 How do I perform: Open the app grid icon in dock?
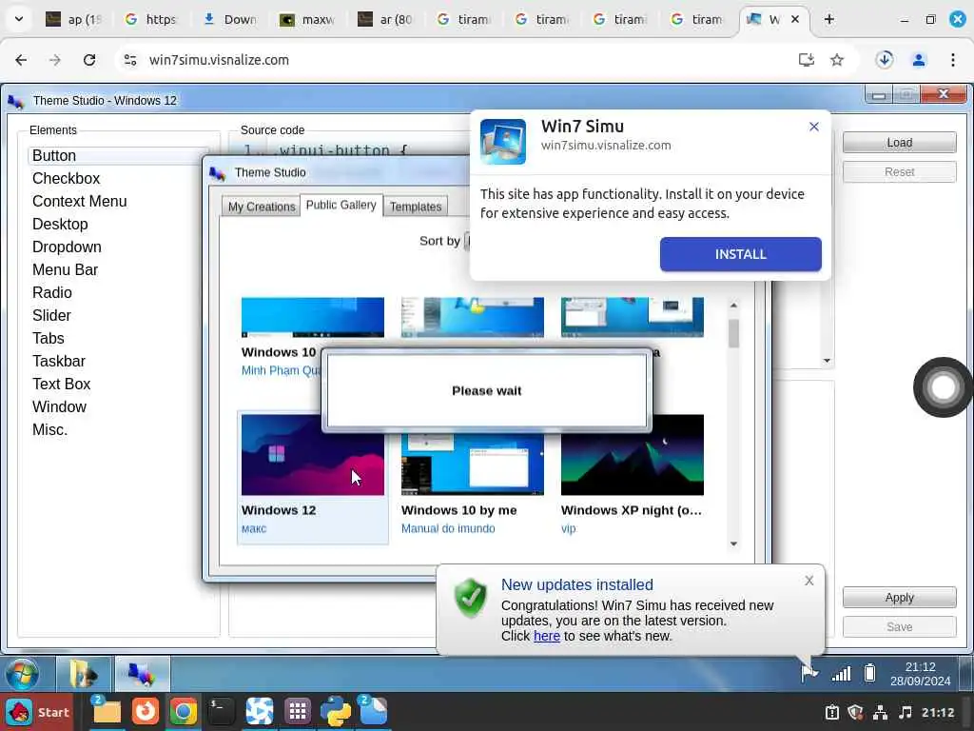[298, 712]
